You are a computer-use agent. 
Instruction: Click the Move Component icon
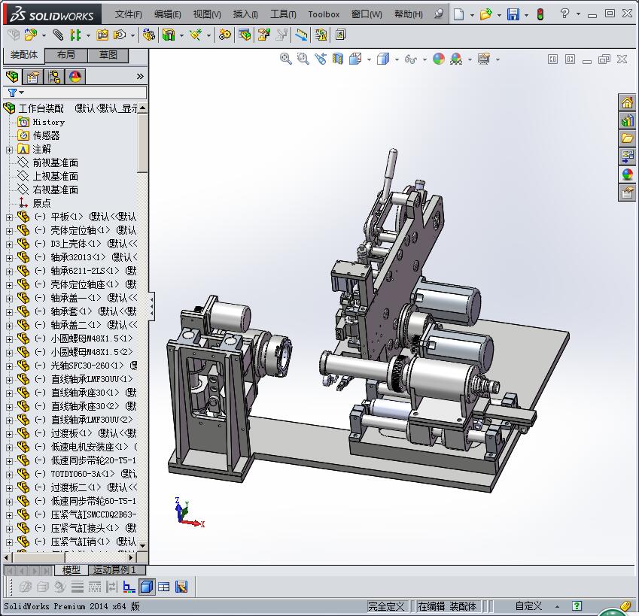[x=120, y=35]
